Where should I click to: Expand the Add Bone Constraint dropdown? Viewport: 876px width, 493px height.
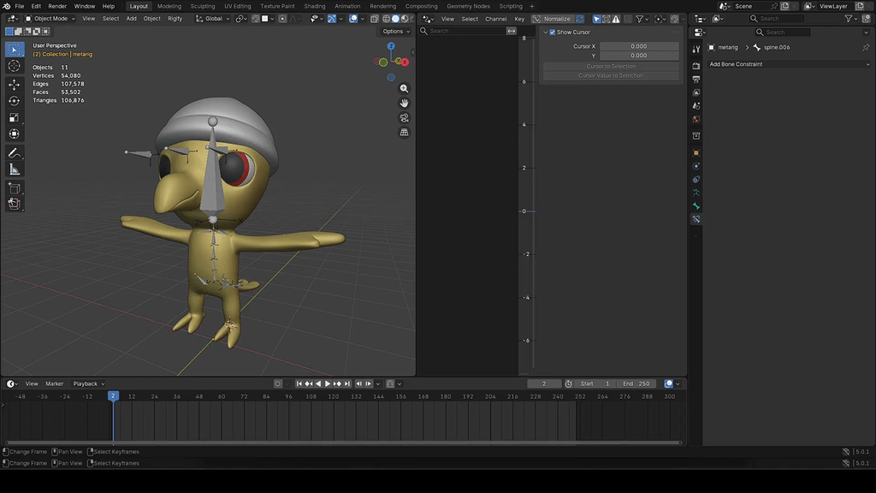(789, 64)
